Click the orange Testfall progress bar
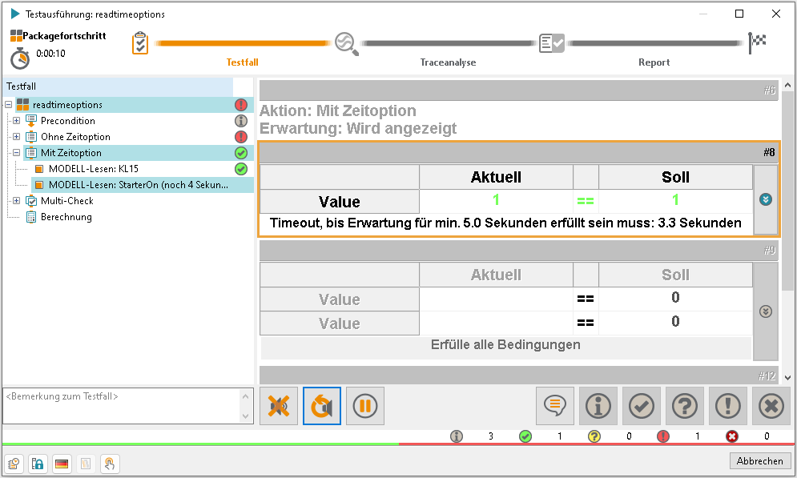 [x=243, y=43]
